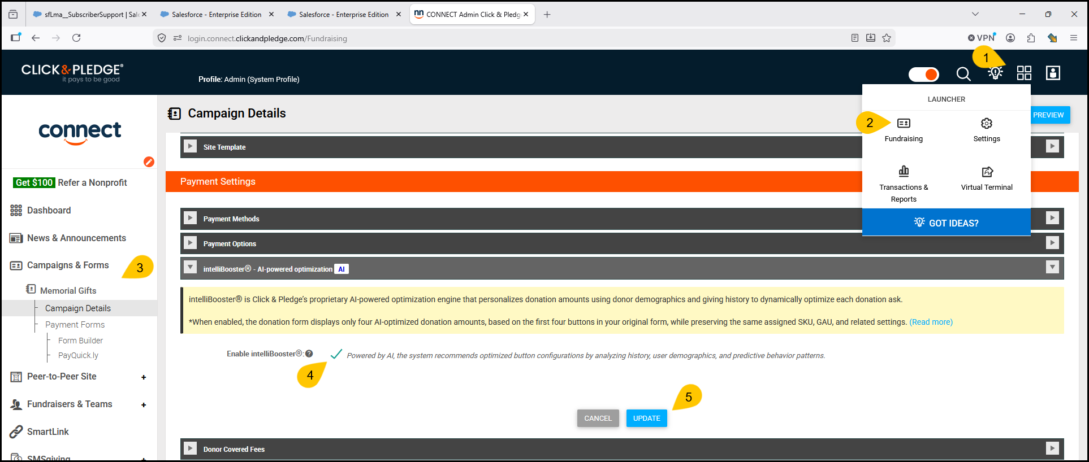Open a new browser tab
This screenshot has height=462, width=1089.
[x=547, y=14]
